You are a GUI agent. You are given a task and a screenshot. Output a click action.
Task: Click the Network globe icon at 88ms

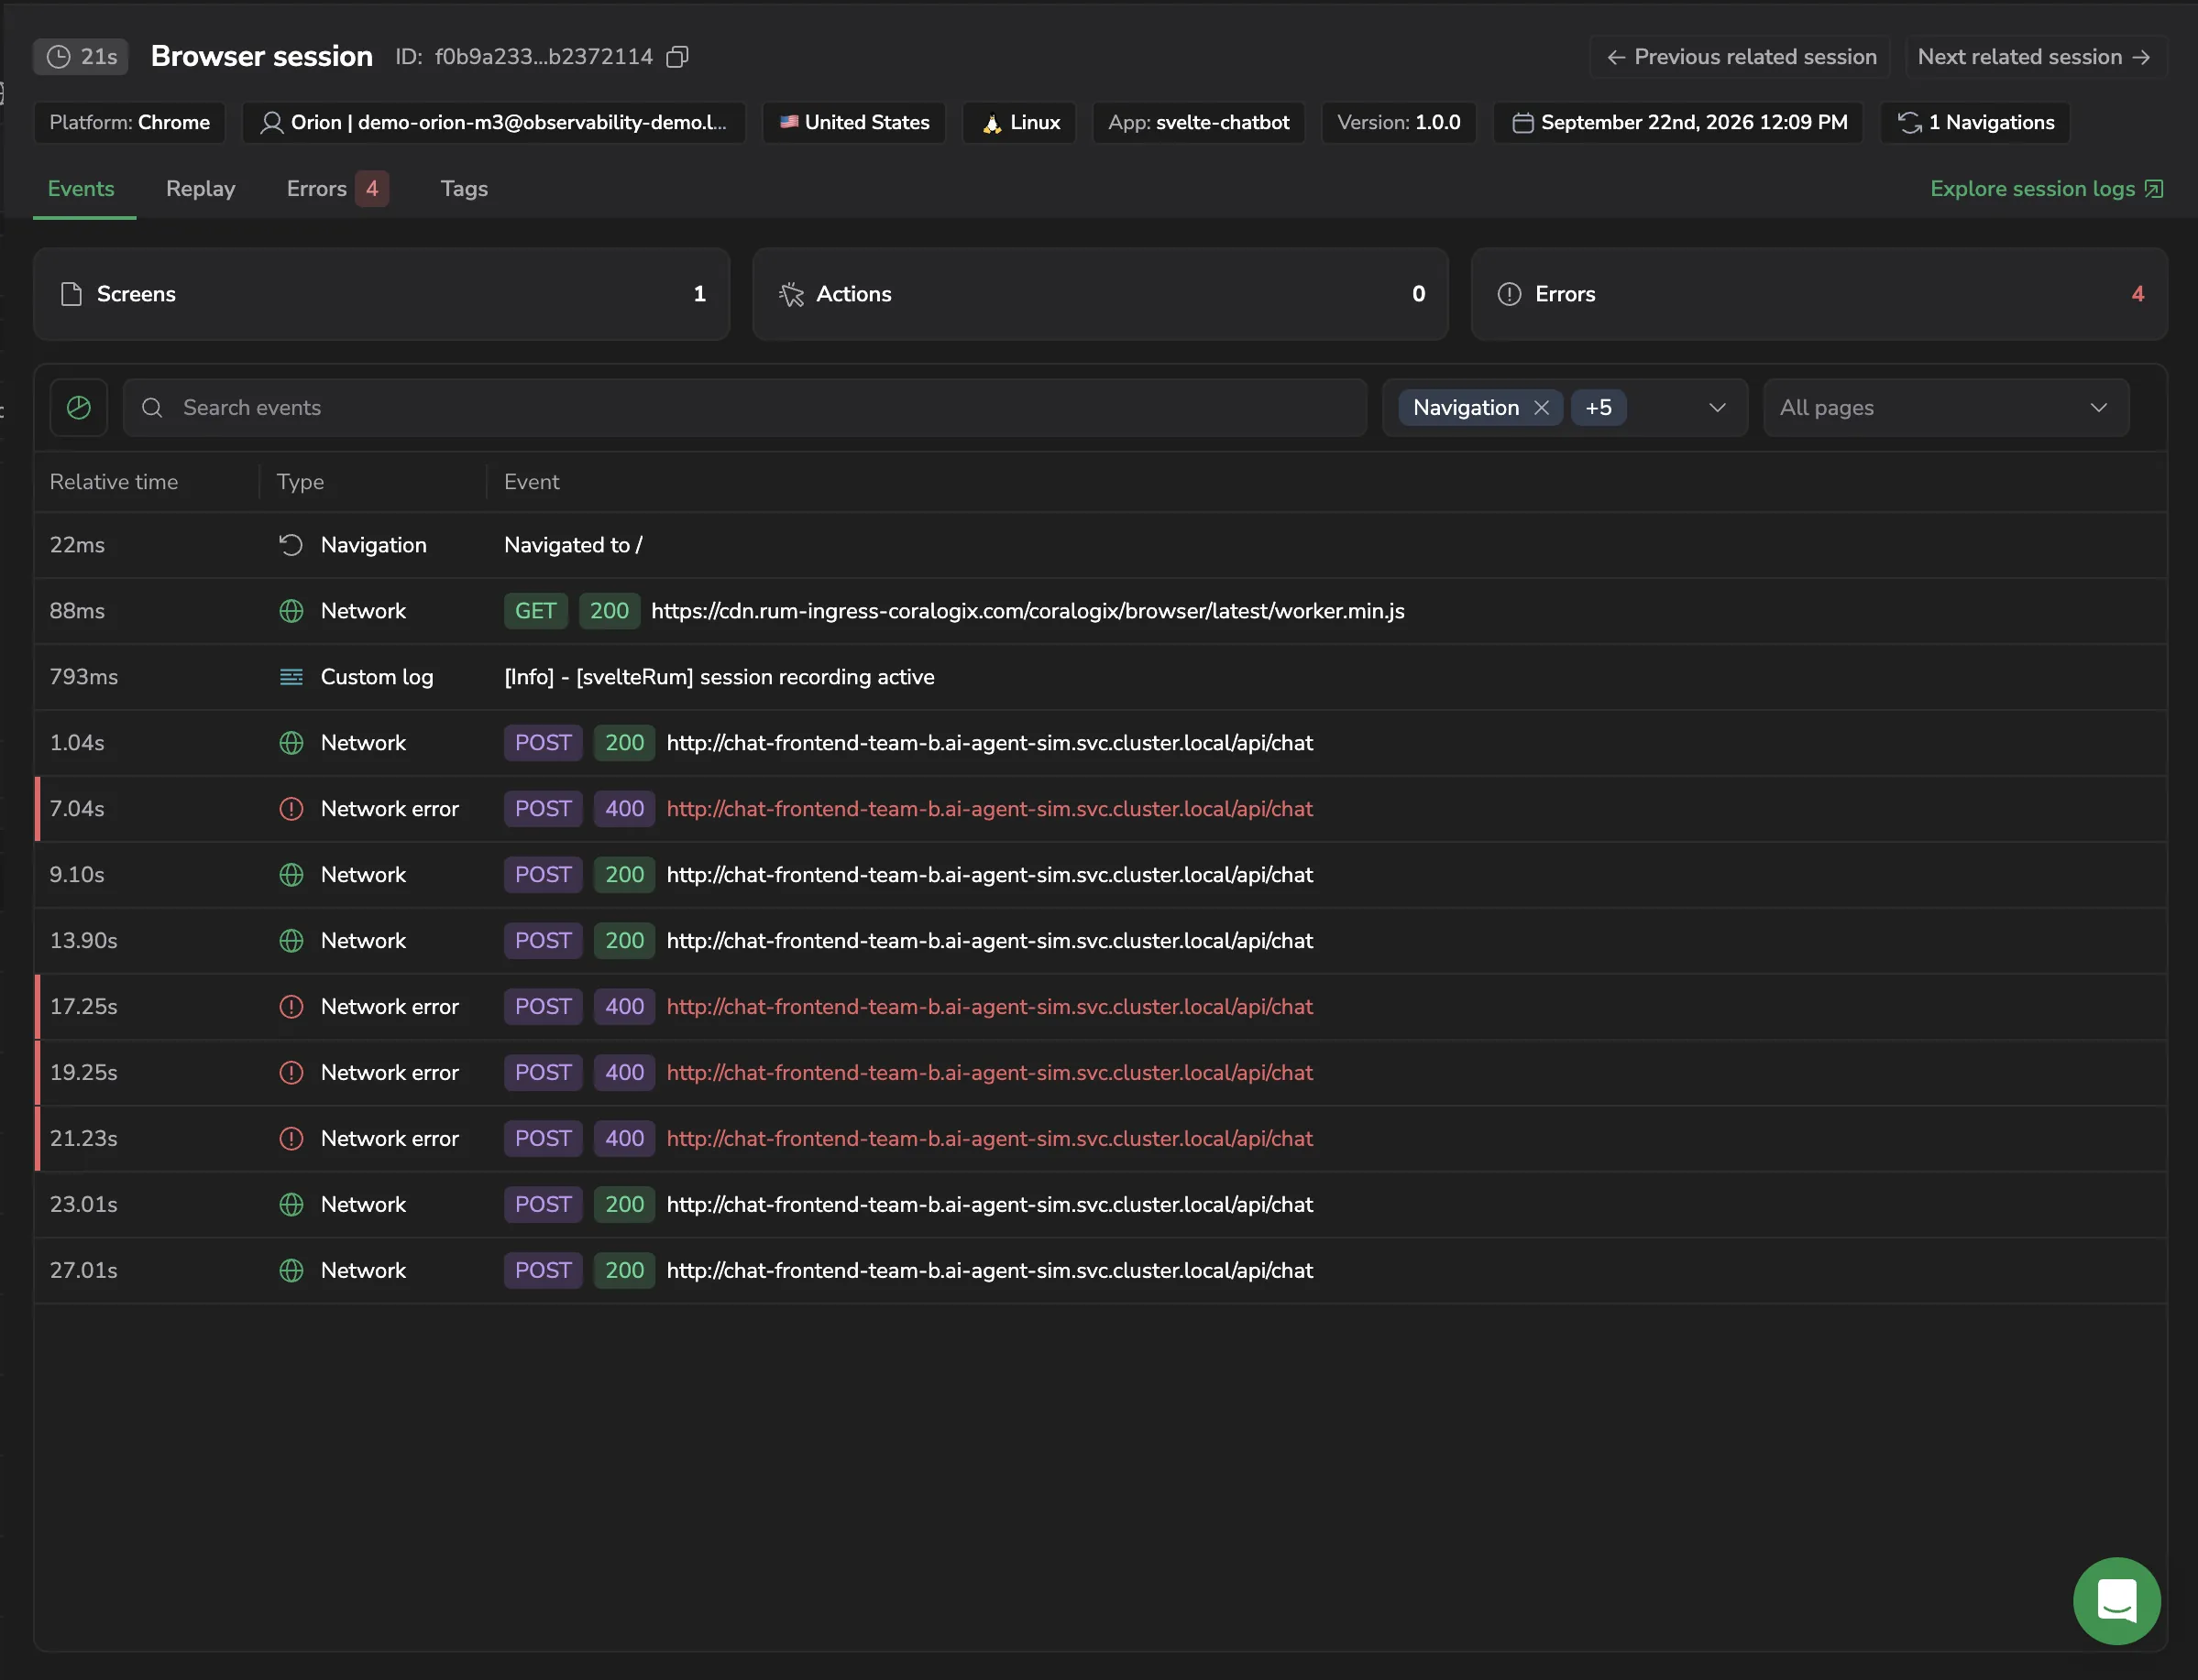(x=291, y=611)
